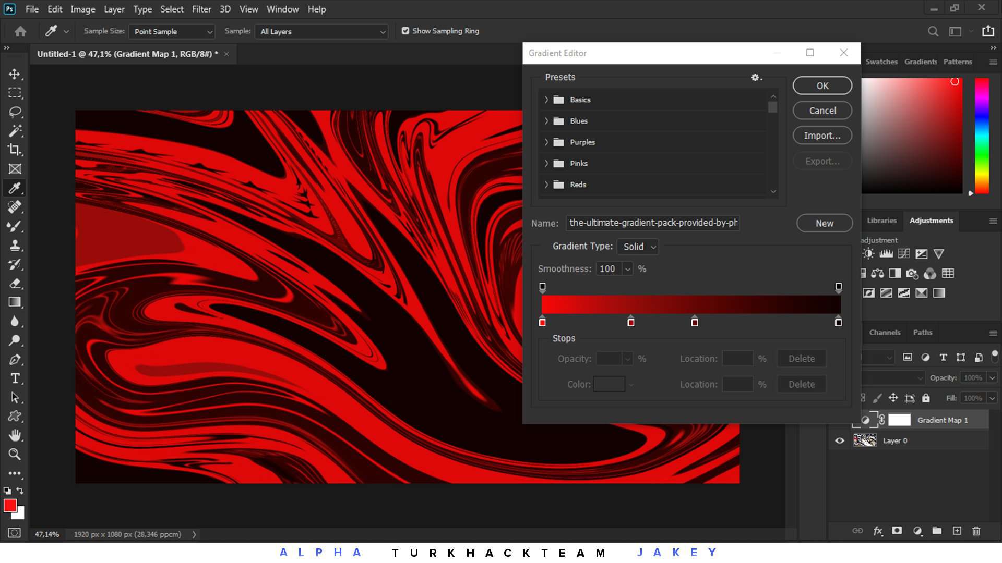
Task: Click the Import... button
Action: click(822, 136)
